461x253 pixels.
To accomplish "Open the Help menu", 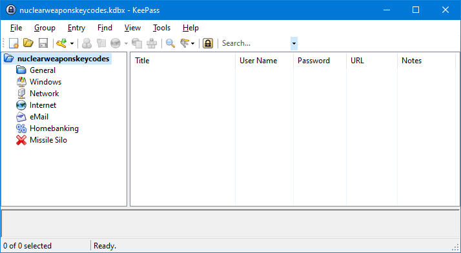I will (x=191, y=28).
